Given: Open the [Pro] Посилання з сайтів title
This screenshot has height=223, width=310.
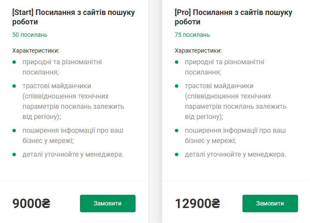Looking at the screenshot, I should [233, 17].
